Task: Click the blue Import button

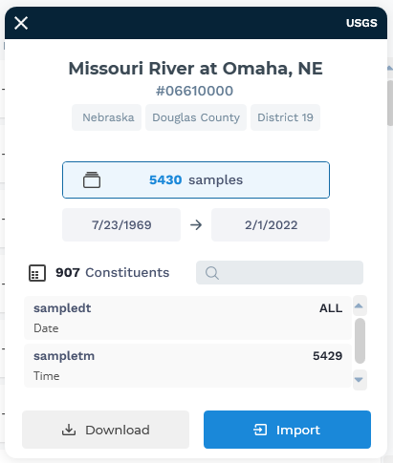Action: pos(287,430)
